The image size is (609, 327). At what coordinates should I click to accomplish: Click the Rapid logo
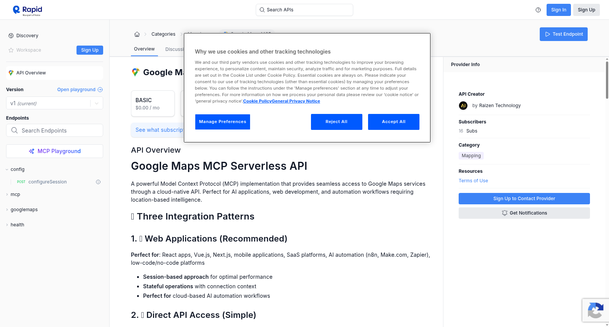click(27, 10)
